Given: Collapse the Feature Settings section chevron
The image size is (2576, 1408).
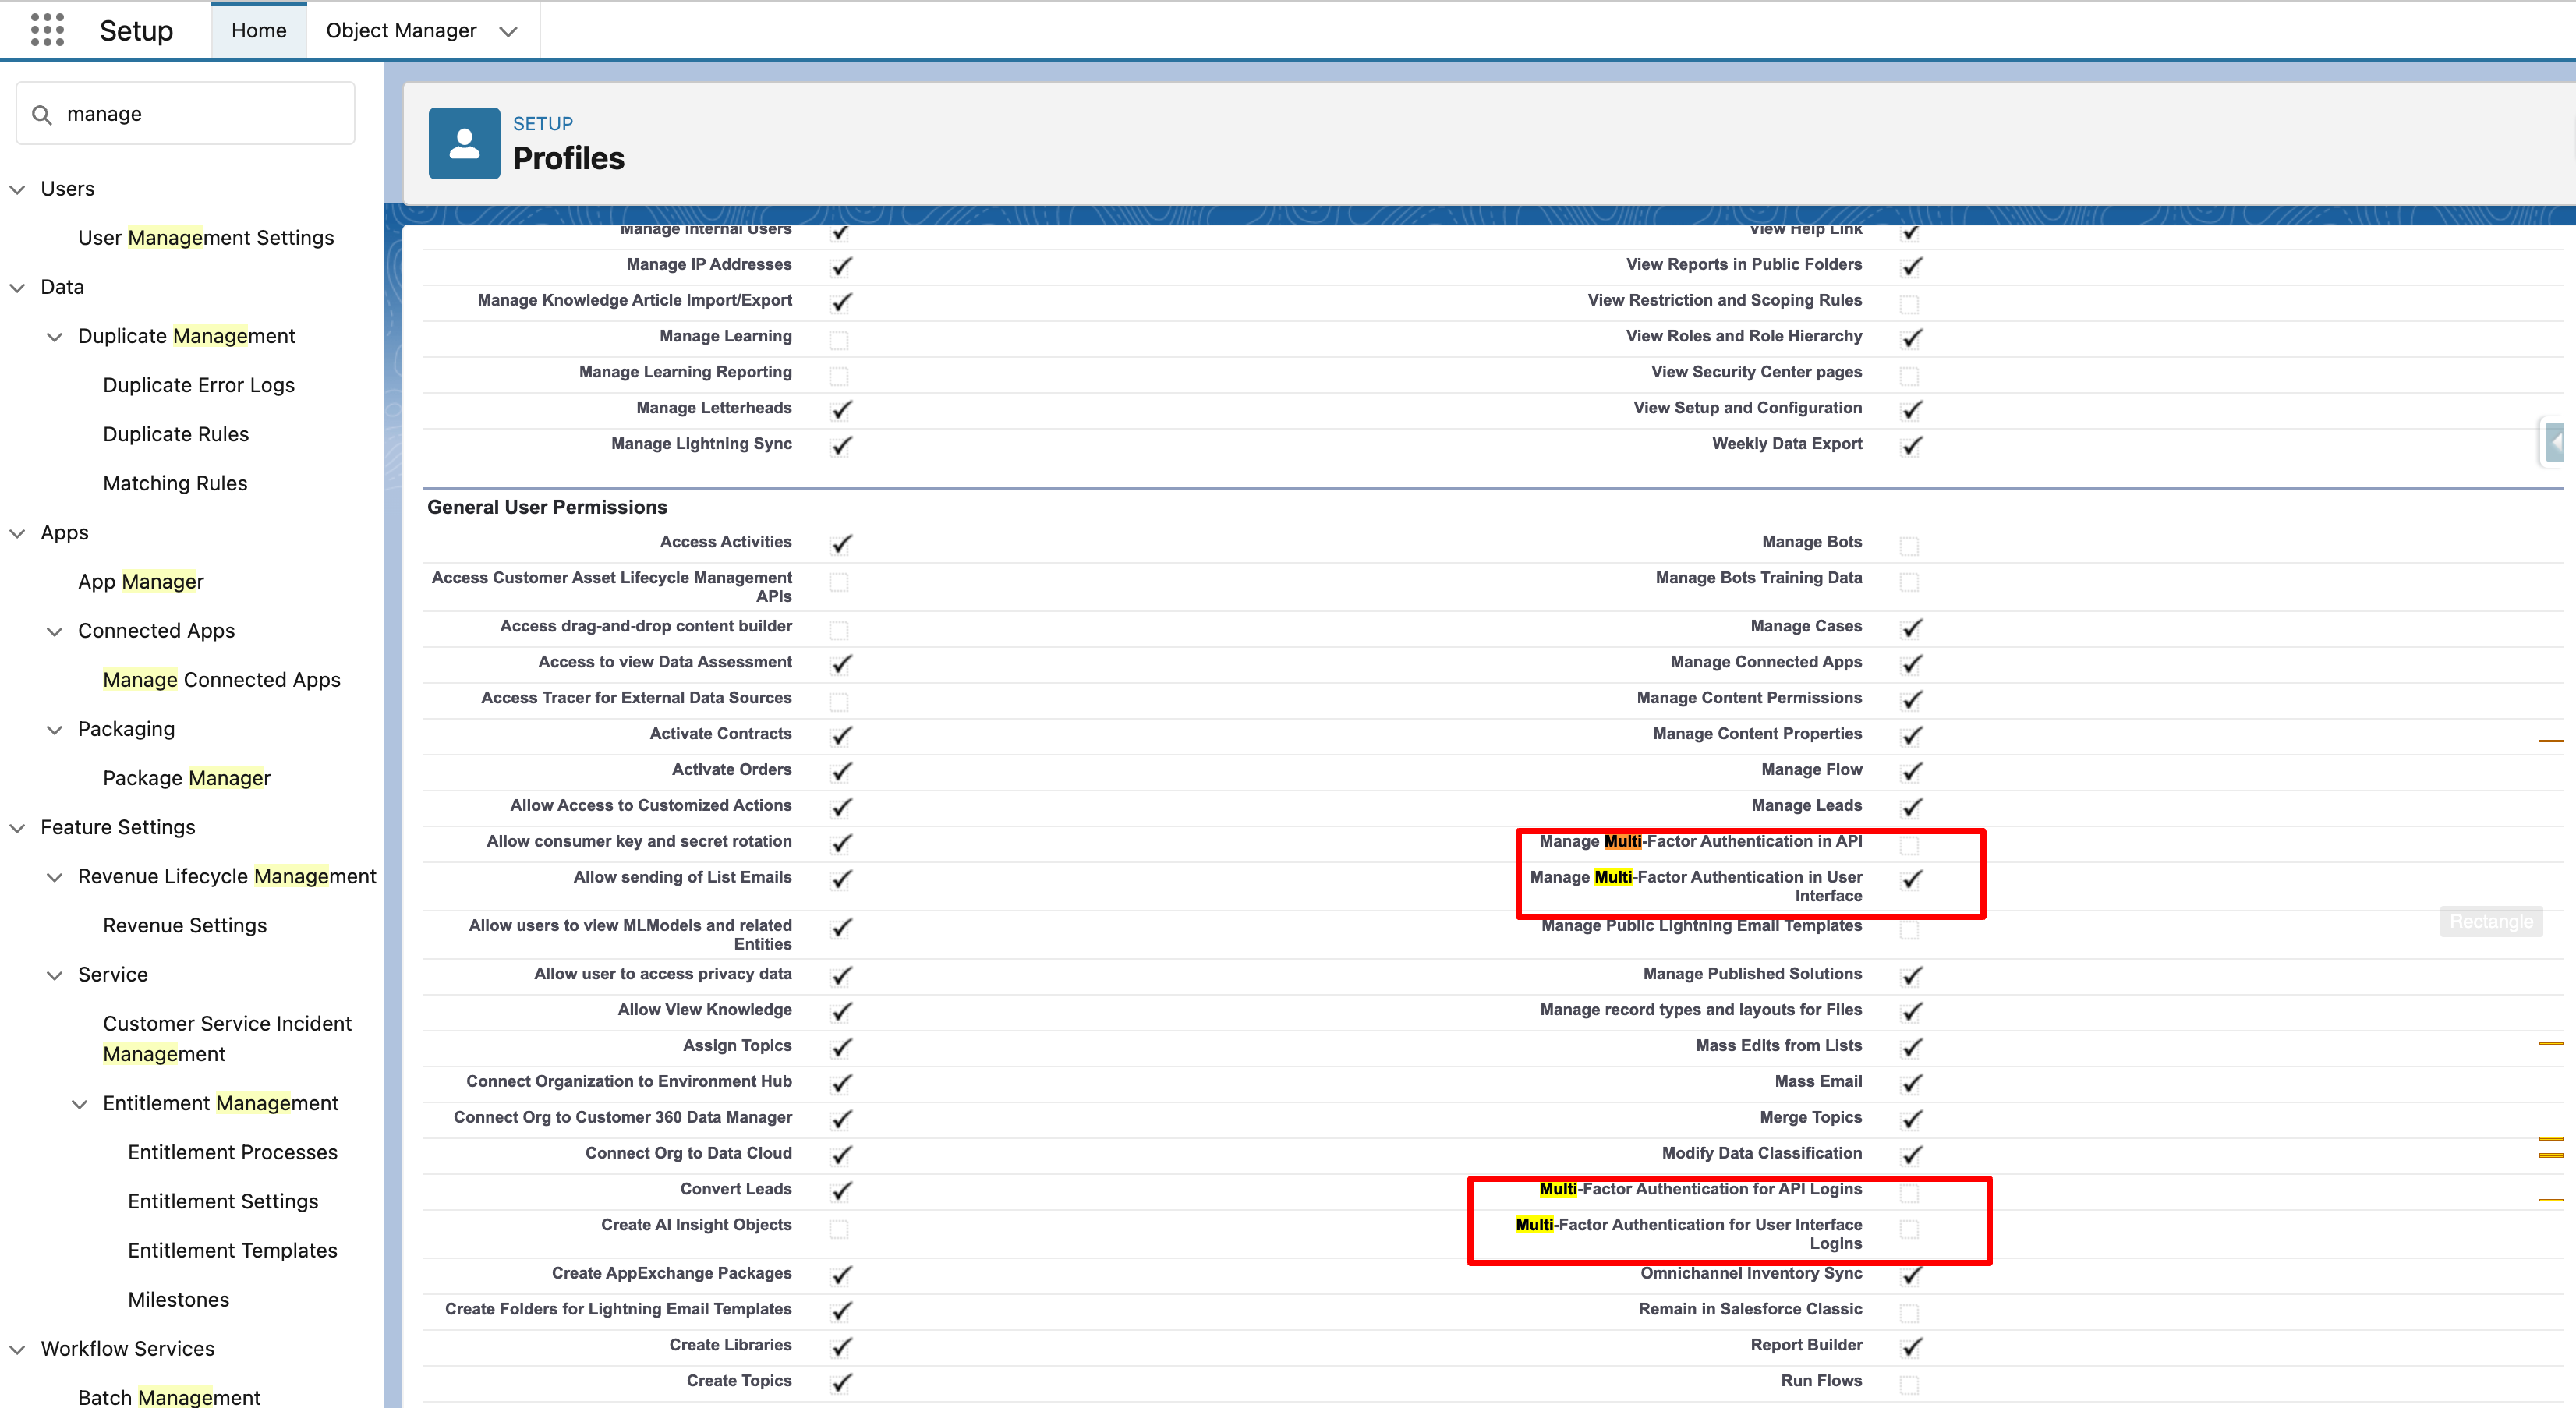Looking at the screenshot, I should (x=17, y=828).
